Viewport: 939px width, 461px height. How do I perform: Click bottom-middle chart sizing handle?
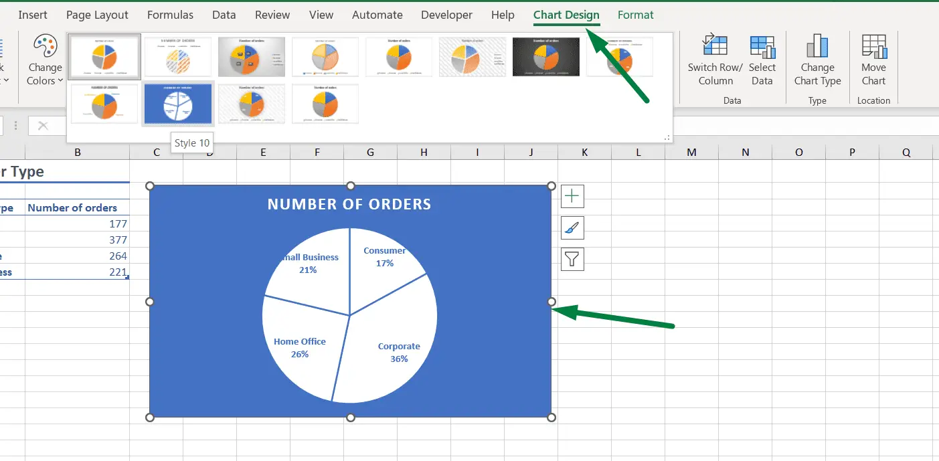tap(351, 418)
